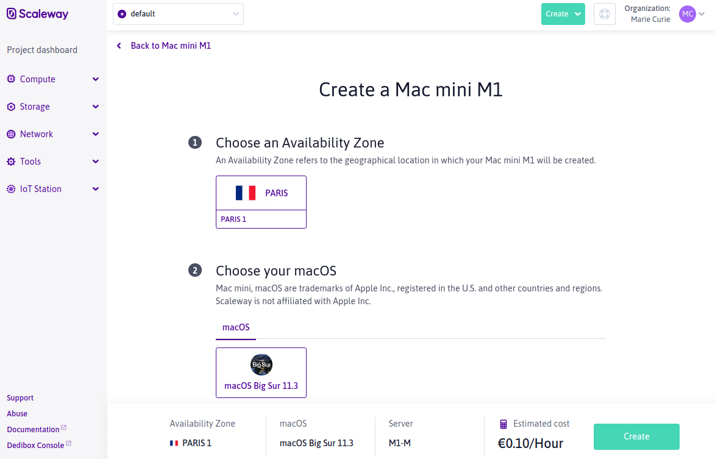
Task: Select the PARIS flag region card
Action: (261, 193)
